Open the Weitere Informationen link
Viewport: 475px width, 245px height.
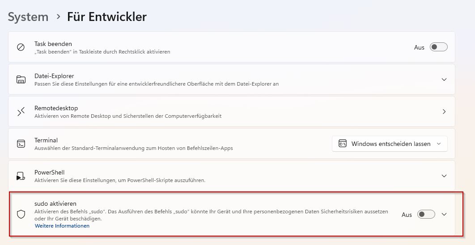(62, 226)
